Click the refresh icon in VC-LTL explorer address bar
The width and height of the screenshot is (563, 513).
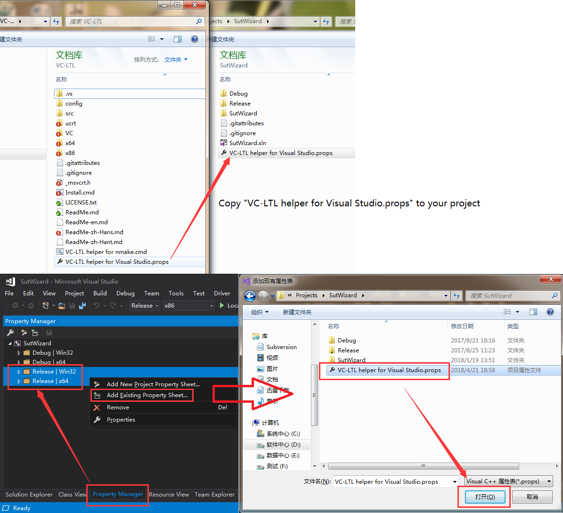(56, 21)
